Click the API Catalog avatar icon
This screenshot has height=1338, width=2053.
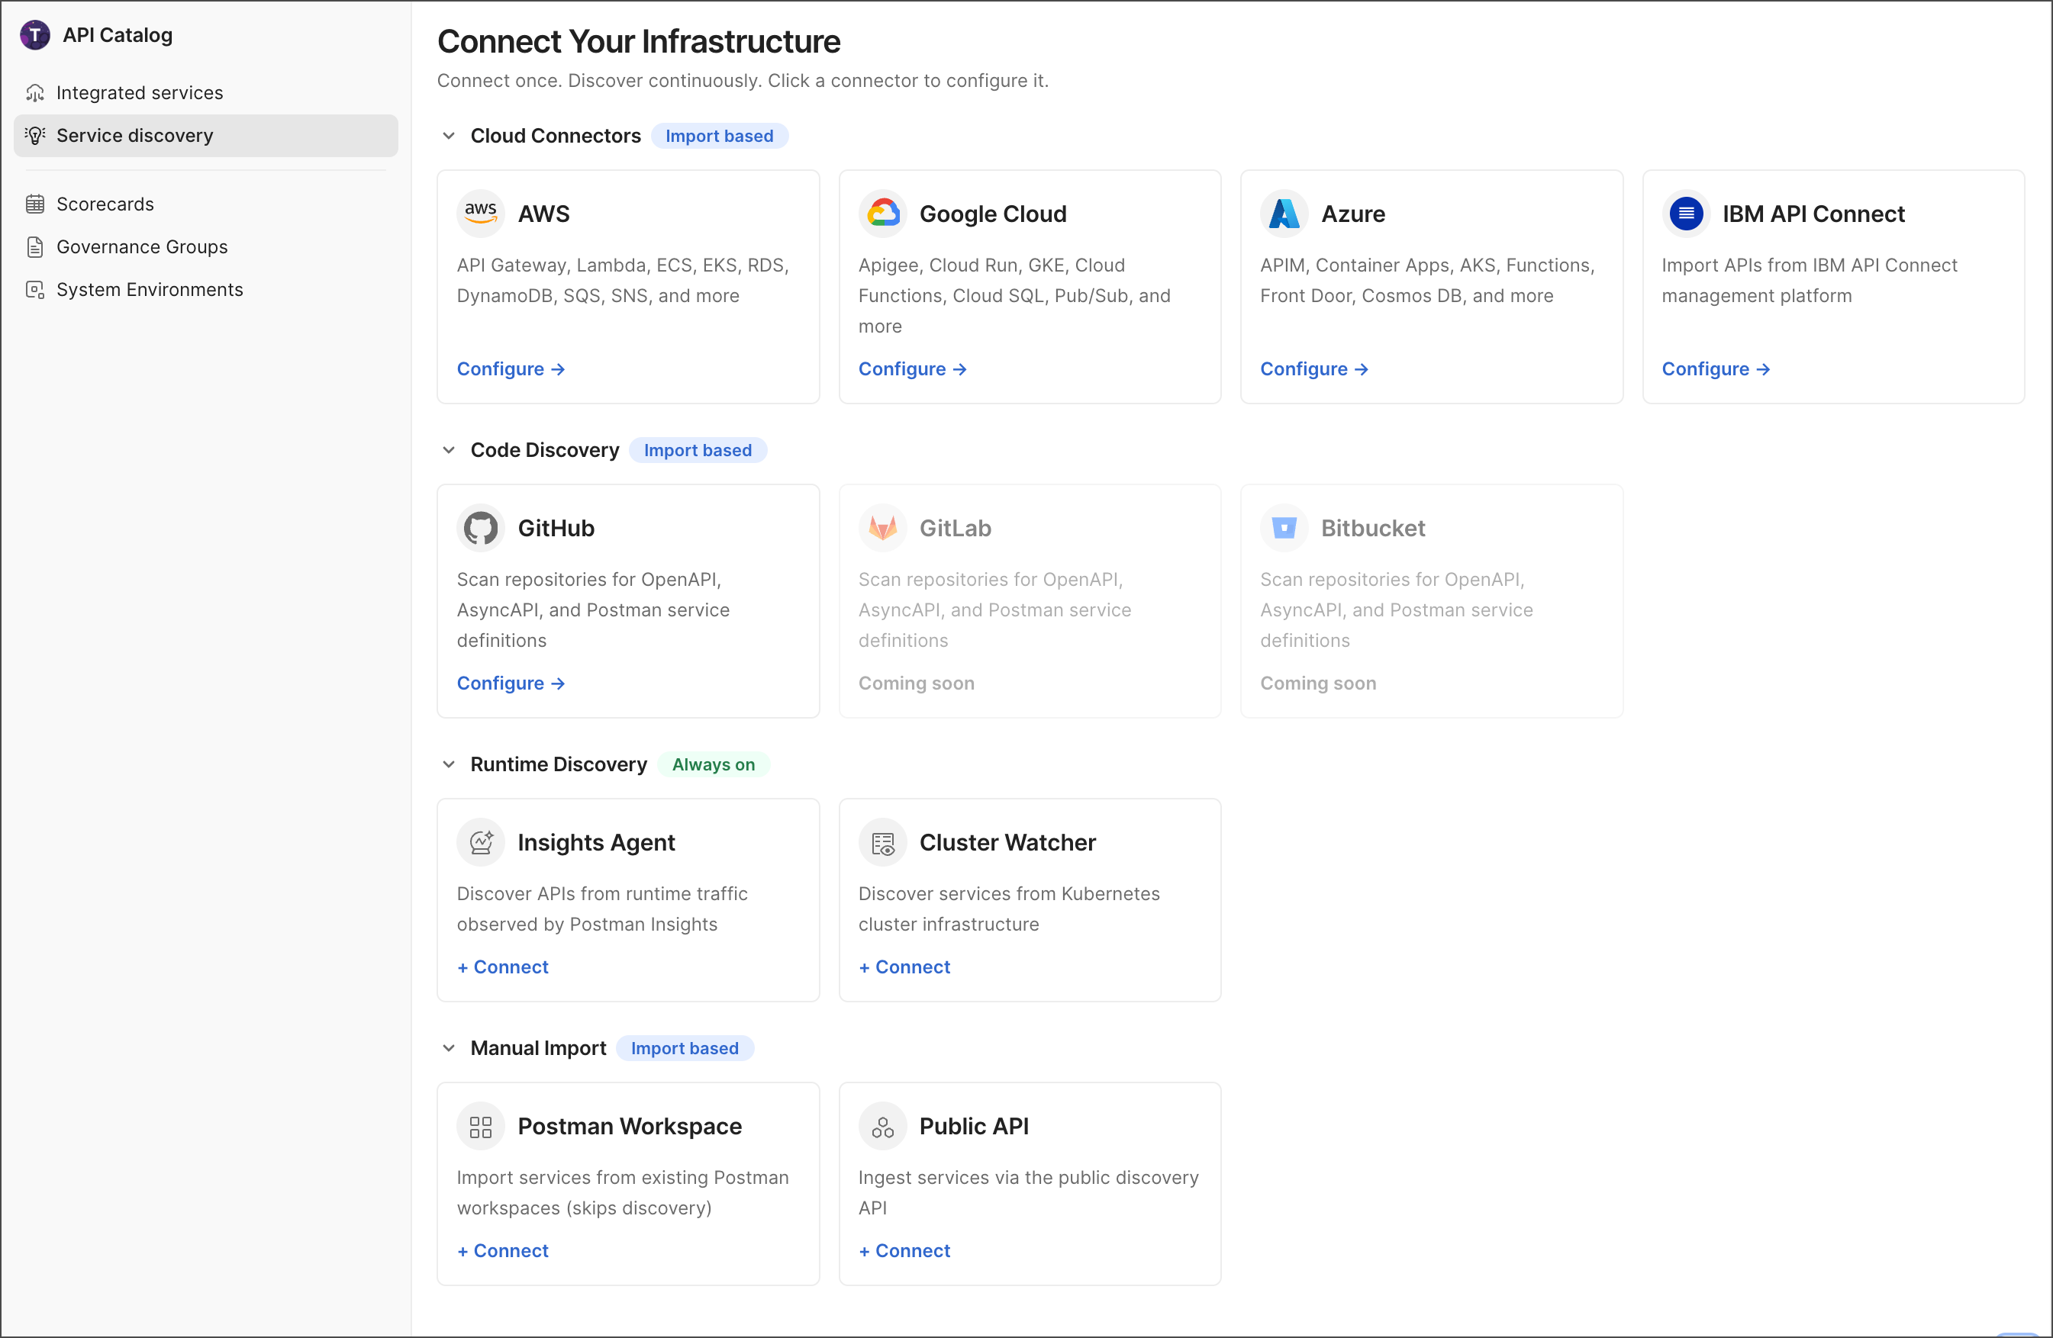click(x=34, y=35)
